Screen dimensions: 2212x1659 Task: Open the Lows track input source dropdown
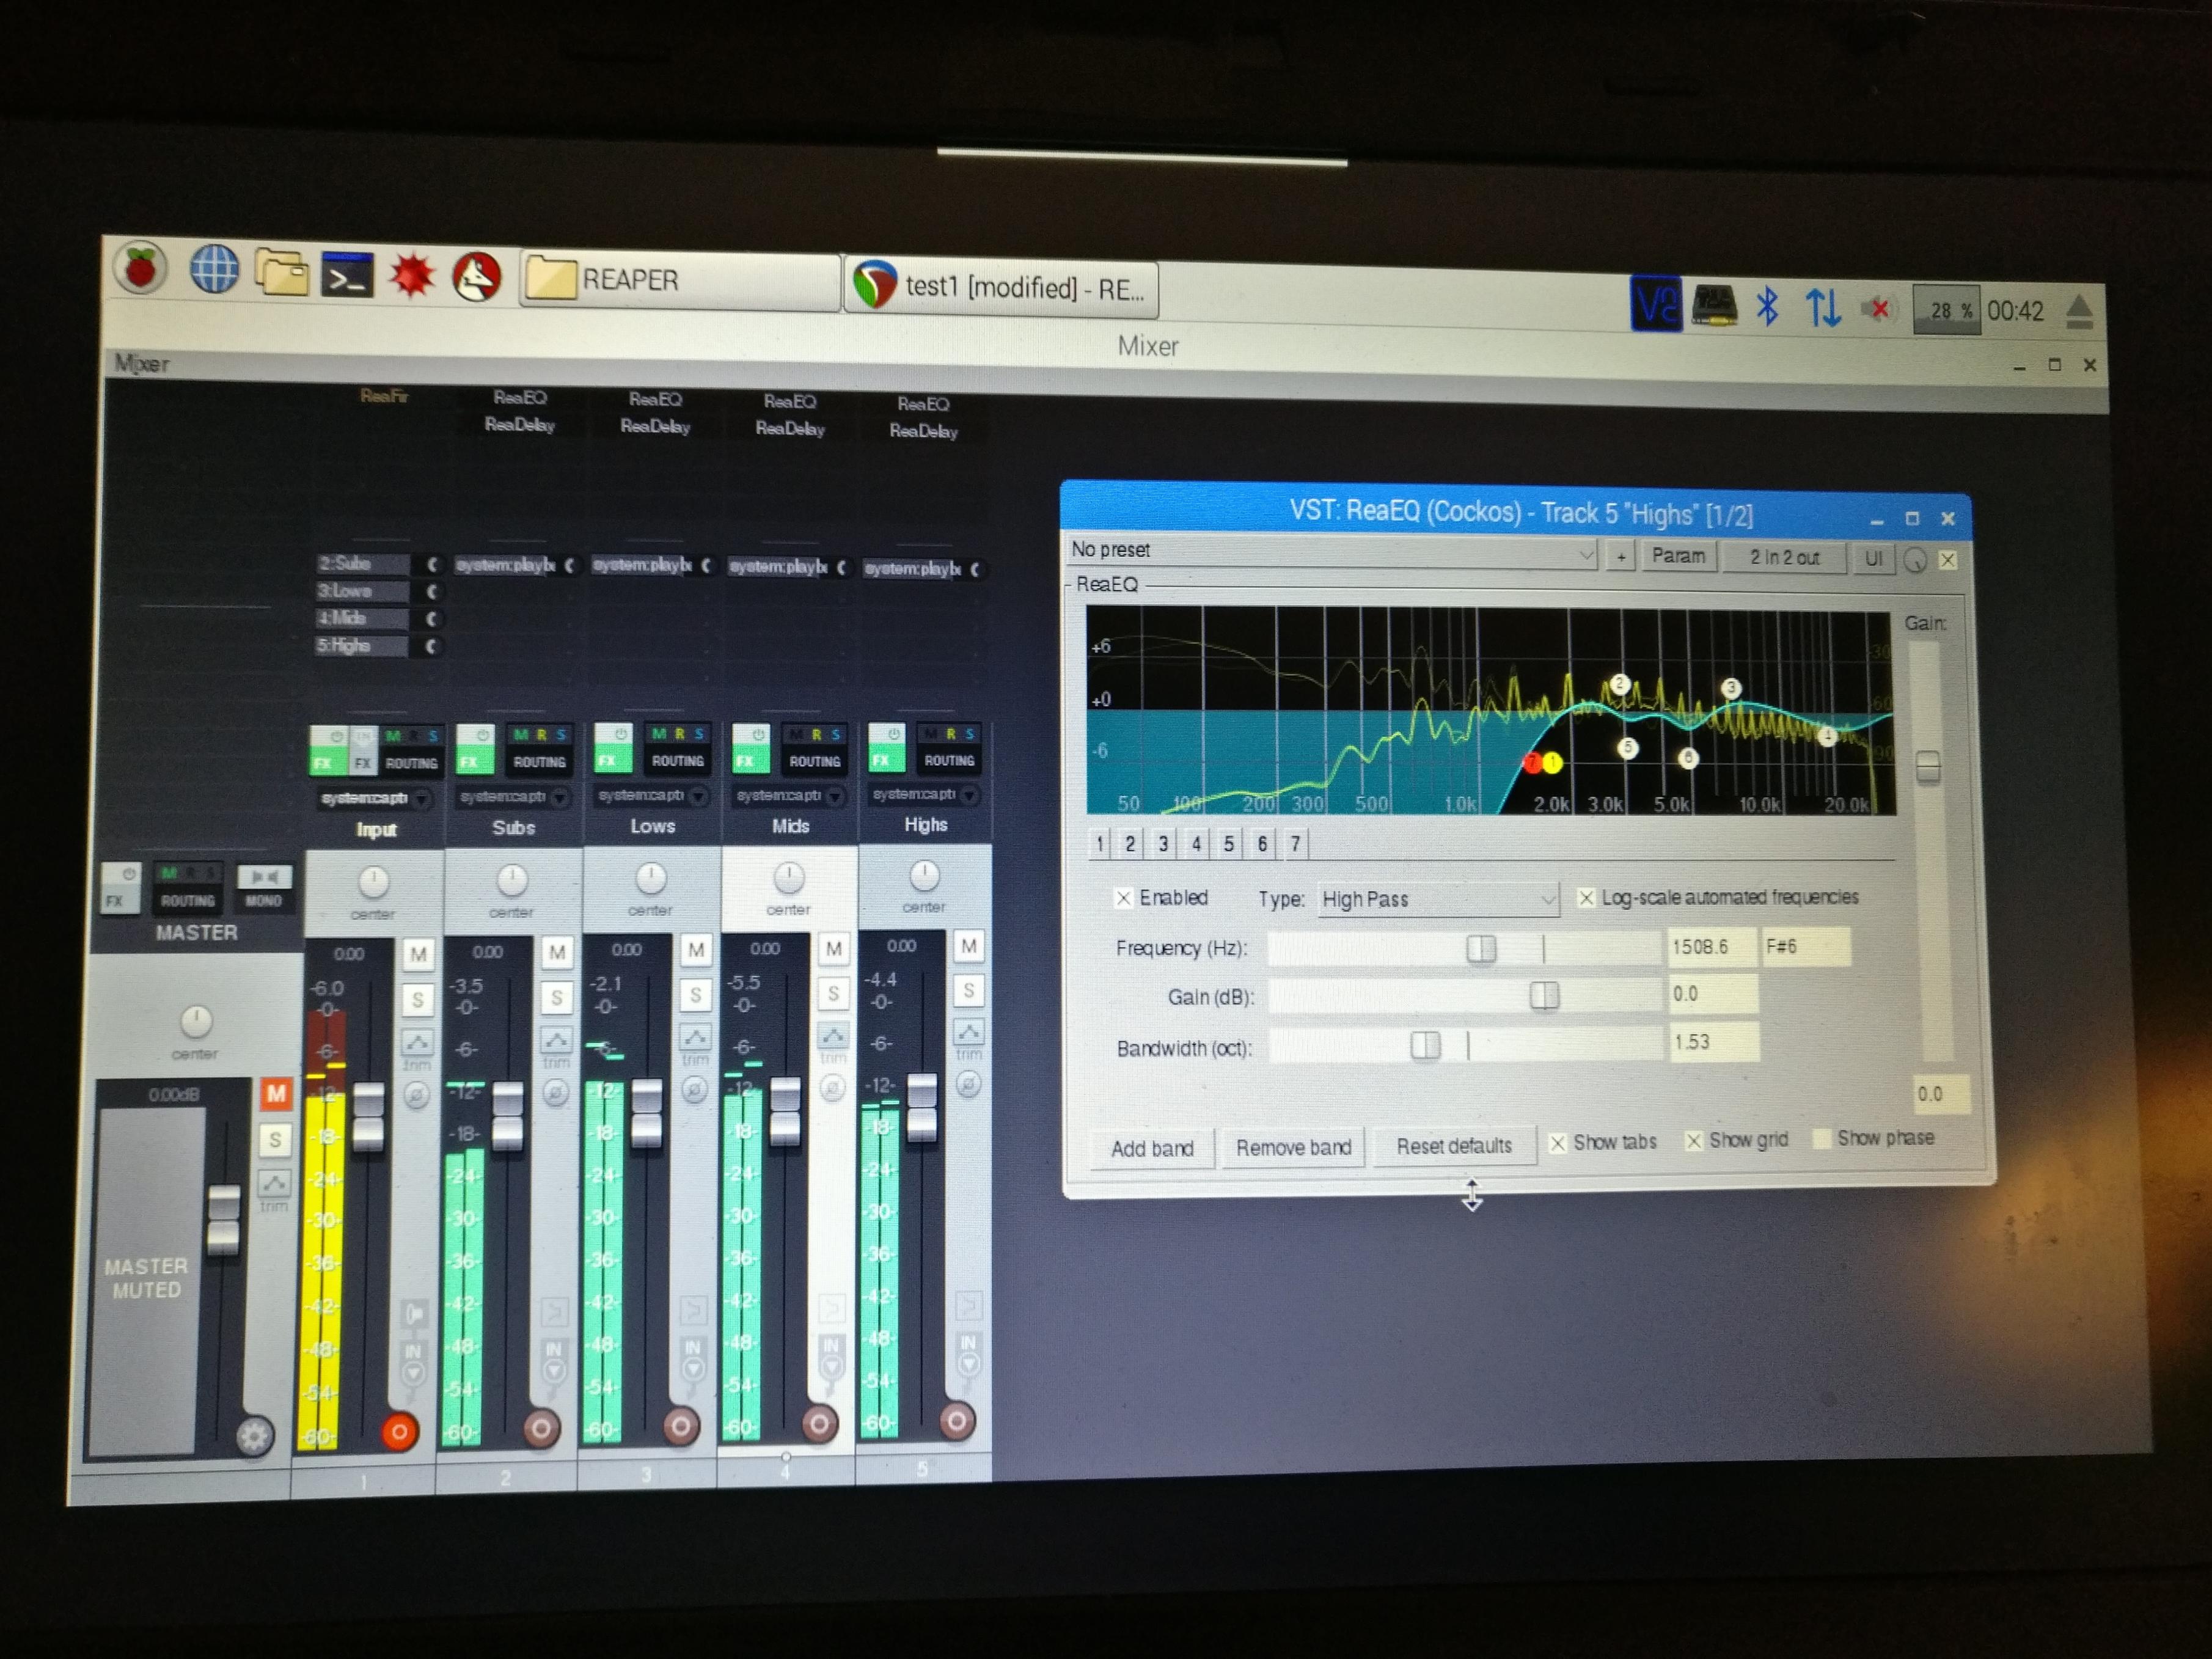652,796
